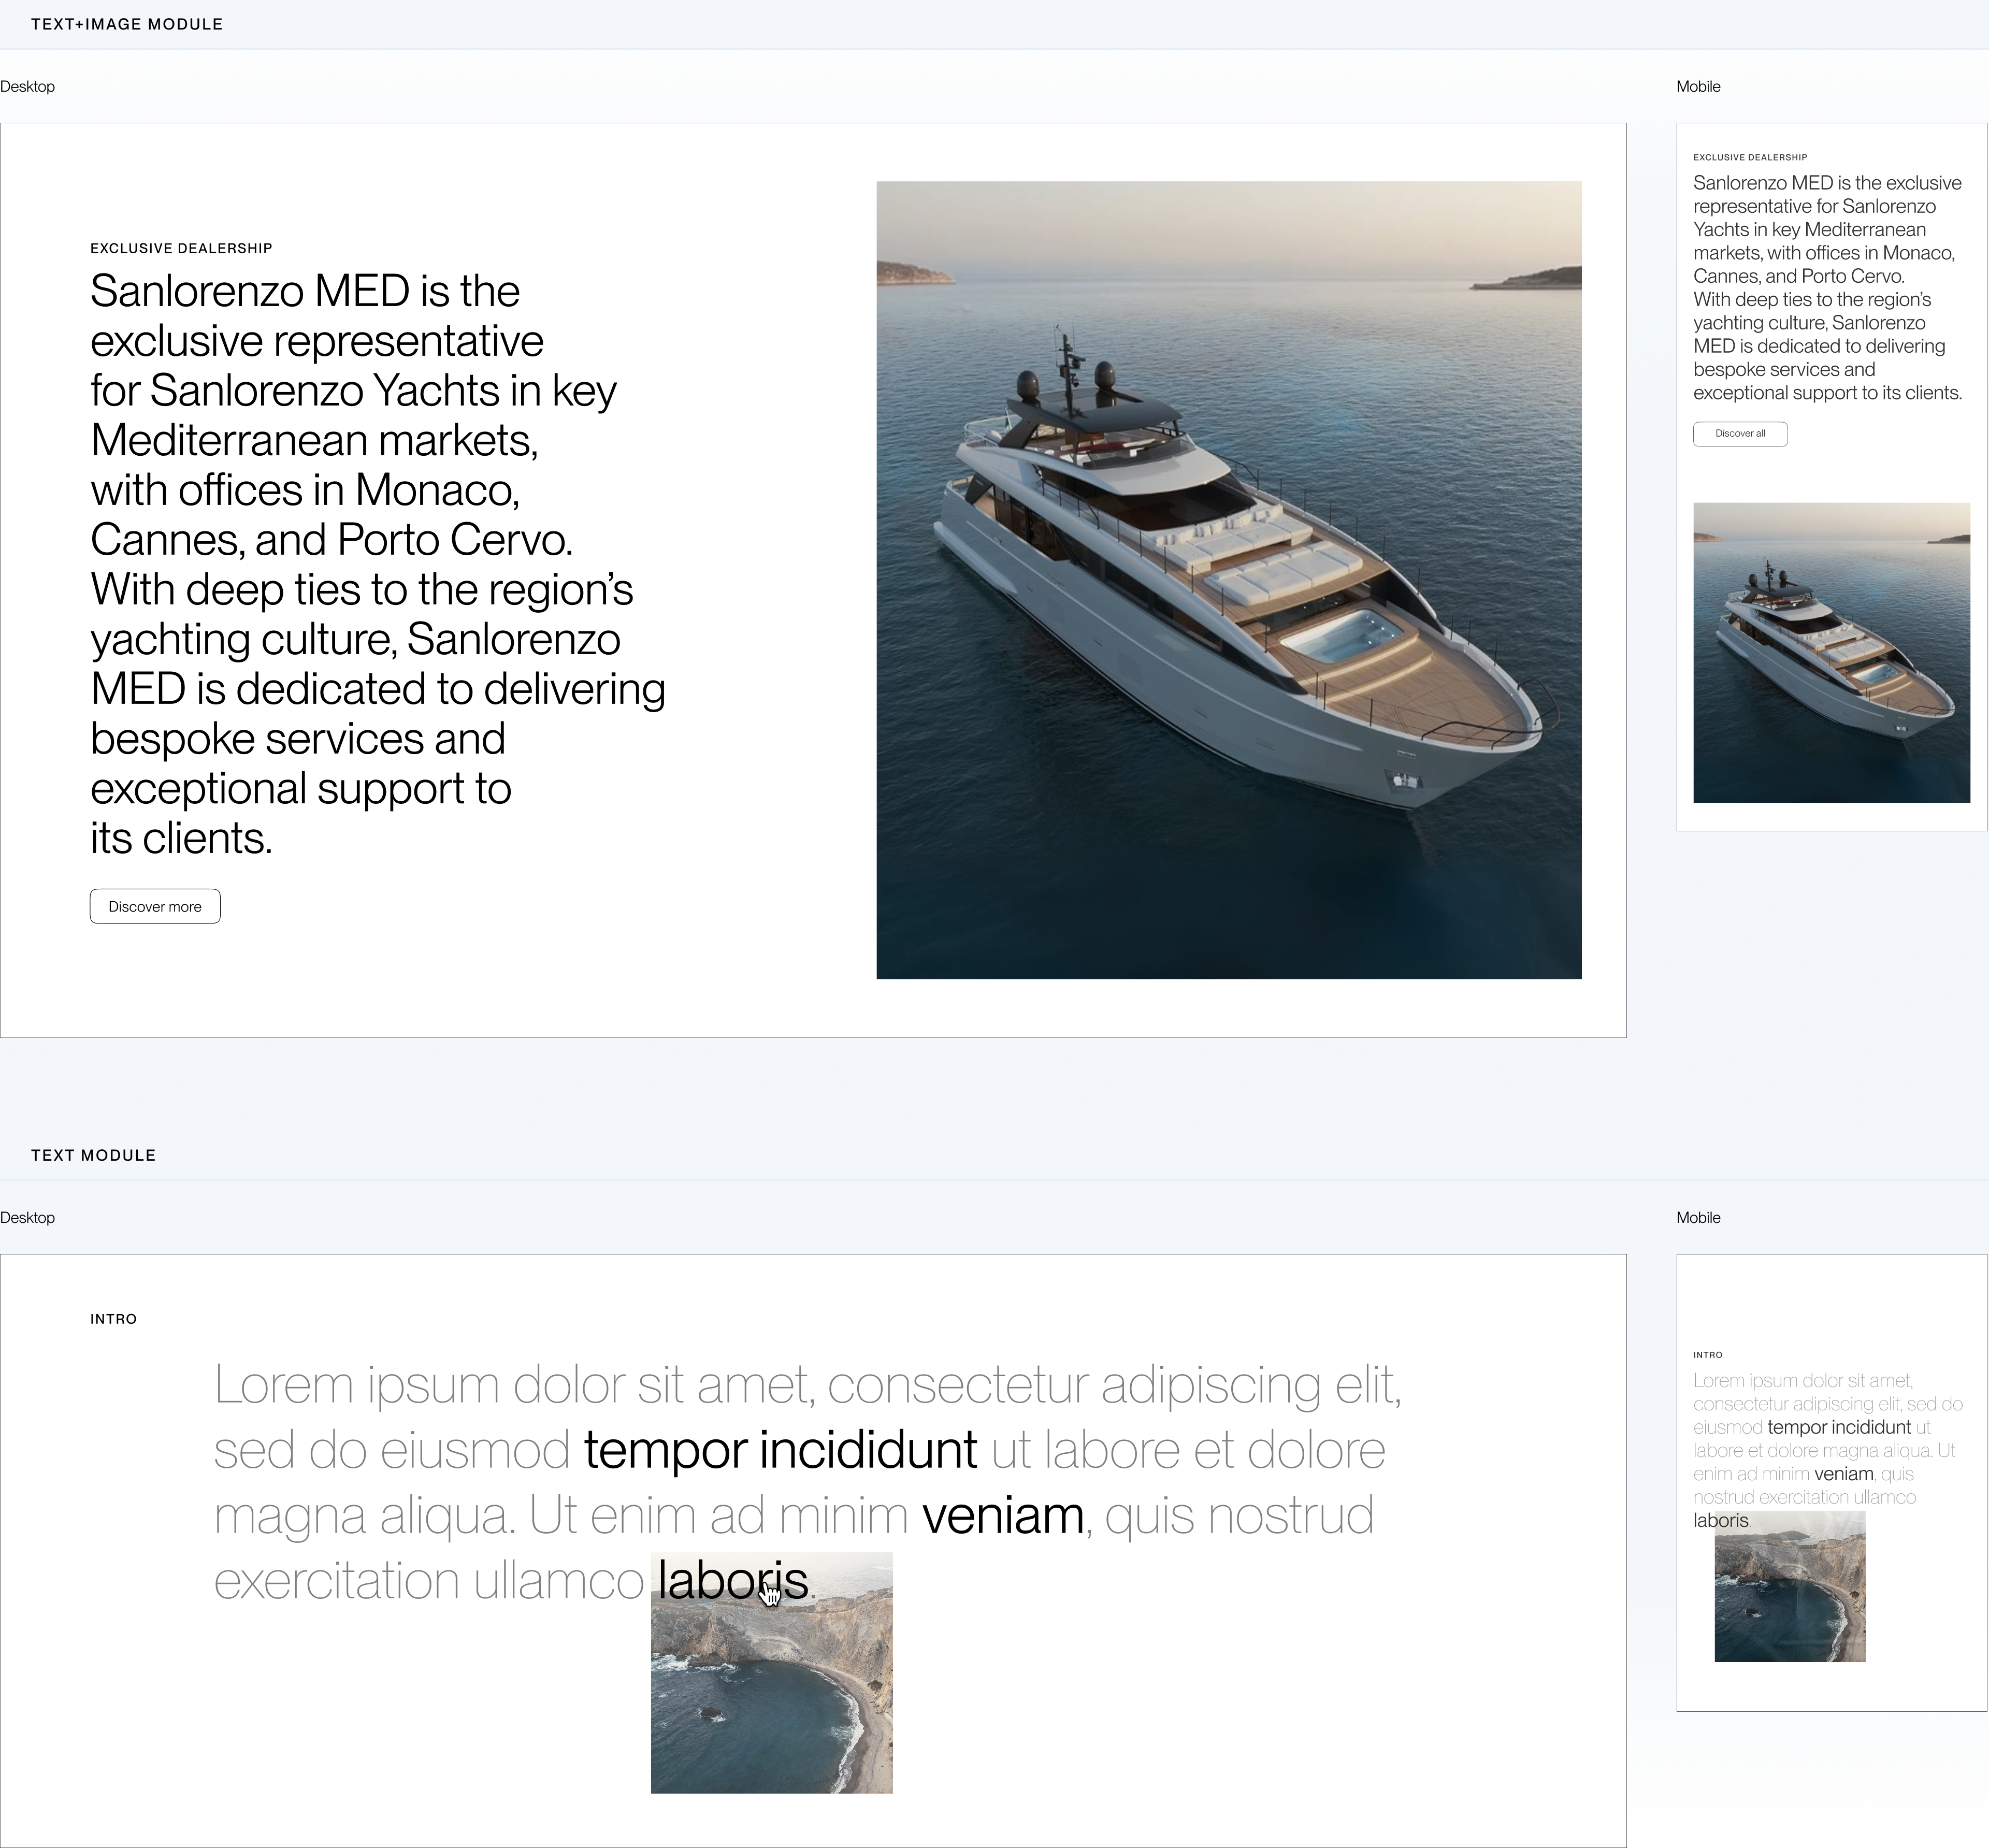Click the Discover all button in mobile preview
Screen dimensions: 1989x1848
point(1740,434)
